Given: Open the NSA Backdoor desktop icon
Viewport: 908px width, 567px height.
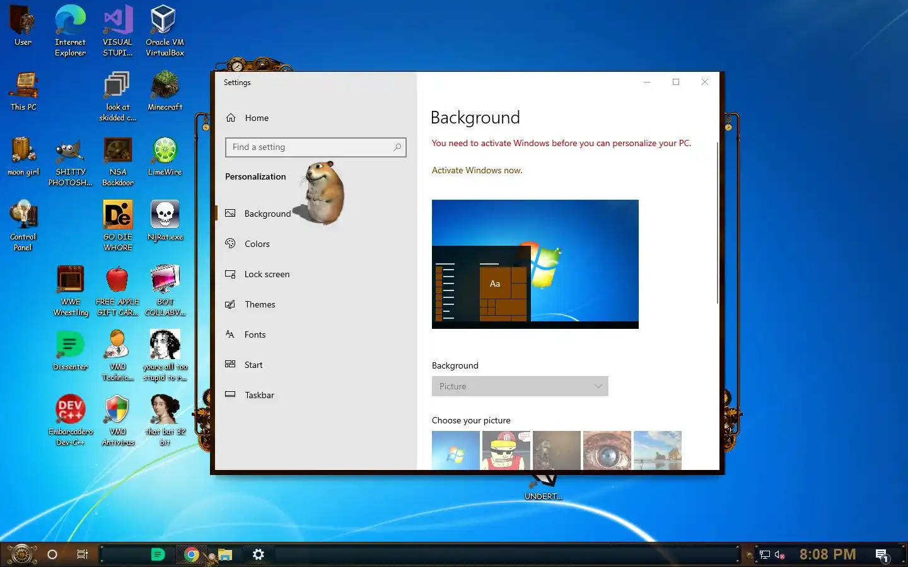Looking at the screenshot, I should [118, 161].
